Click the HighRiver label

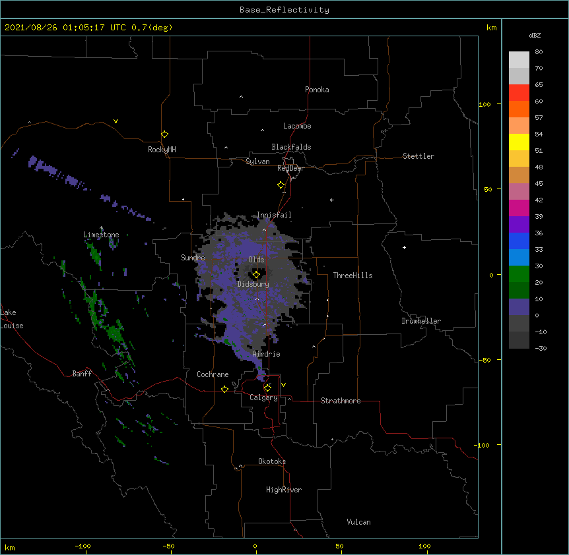click(284, 490)
